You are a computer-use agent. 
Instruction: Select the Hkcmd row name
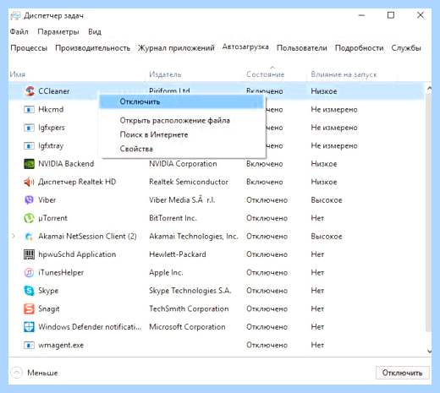pyautogui.click(x=51, y=109)
